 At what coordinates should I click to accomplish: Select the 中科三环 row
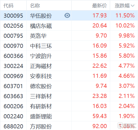pyautogui.click(x=69, y=46)
